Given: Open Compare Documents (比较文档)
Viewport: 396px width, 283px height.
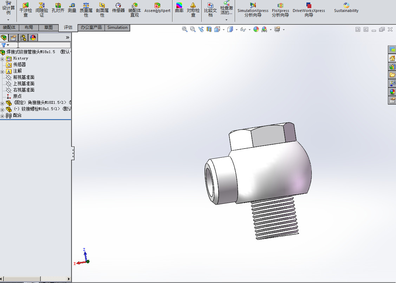Looking at the screenshot, I should pyautogui.click(x=210, y=10).
